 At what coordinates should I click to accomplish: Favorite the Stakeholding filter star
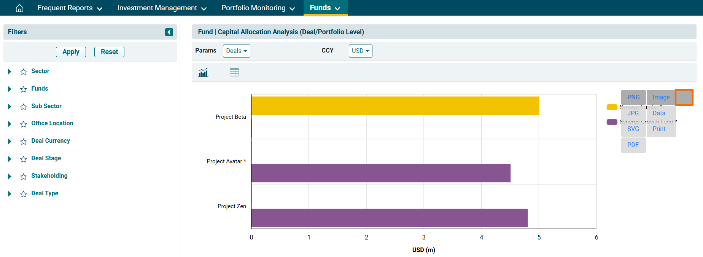(24, 176)
